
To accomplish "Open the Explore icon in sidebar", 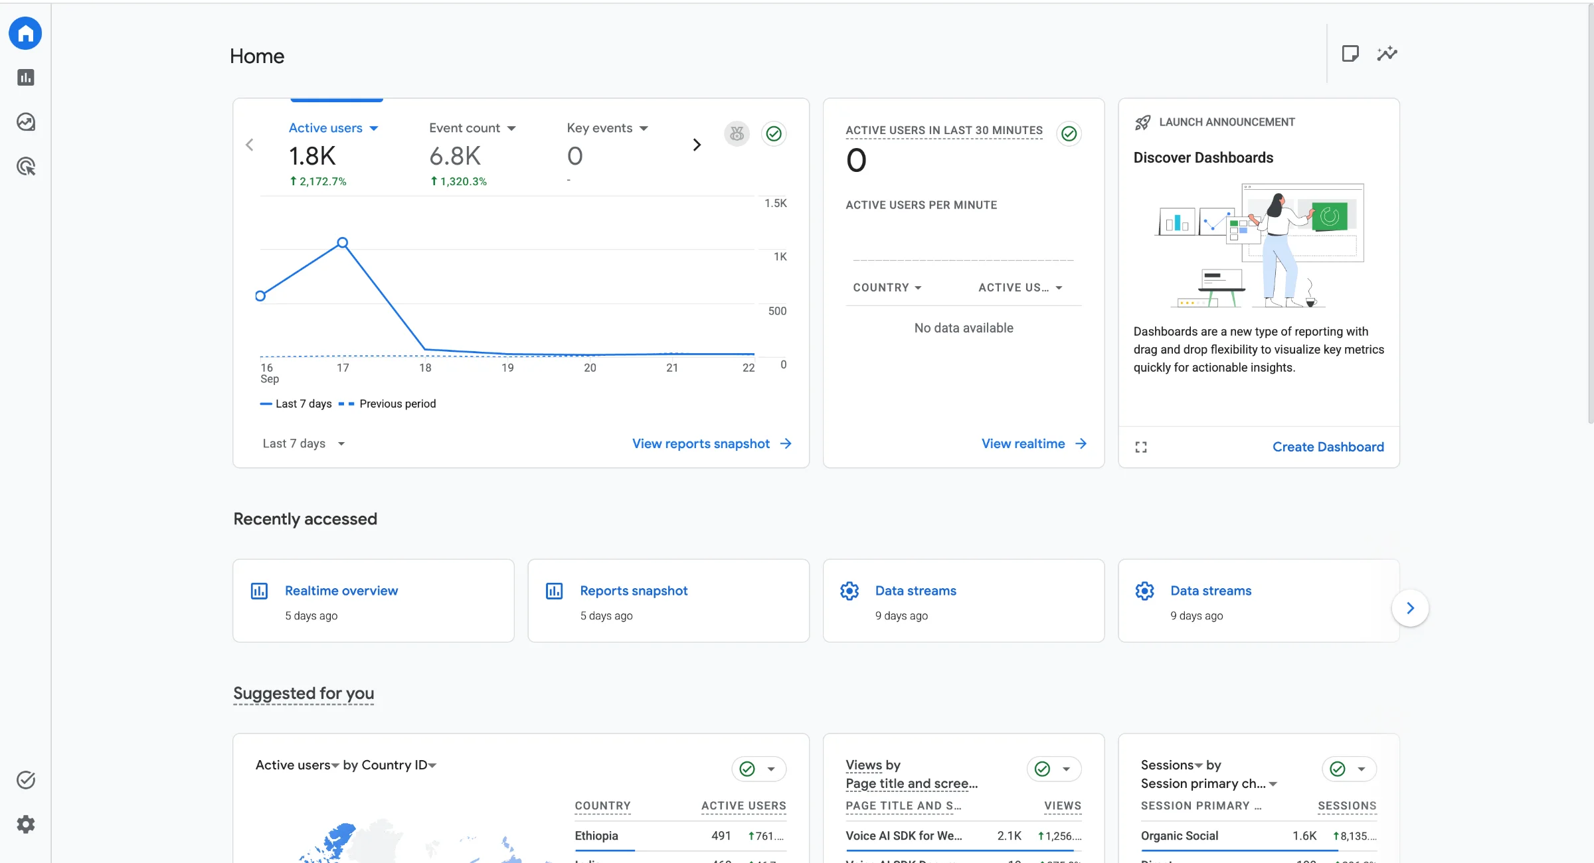I will pyautogui.click(x=26, y=122).
